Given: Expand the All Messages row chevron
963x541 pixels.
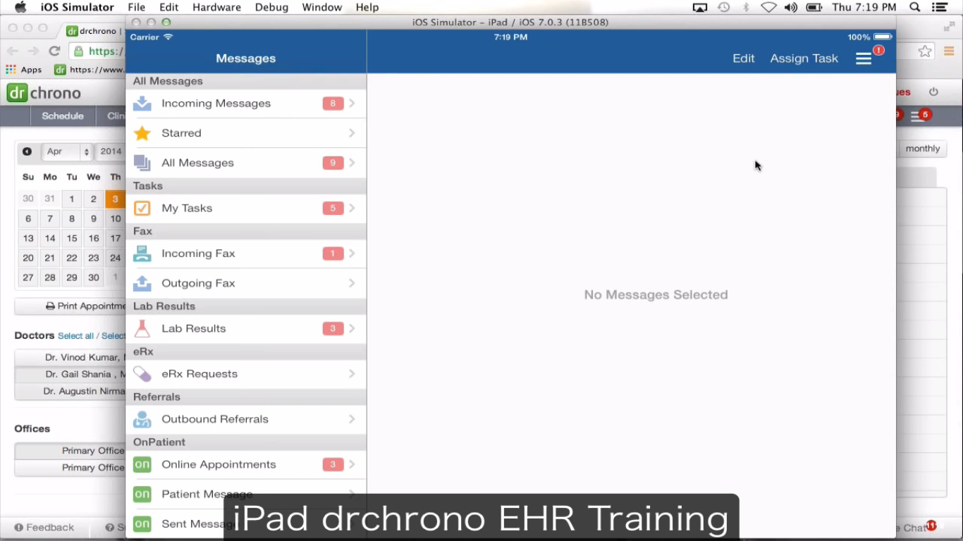Looking at the screenshot, I should pyautogui.click(x=352, y=163).
